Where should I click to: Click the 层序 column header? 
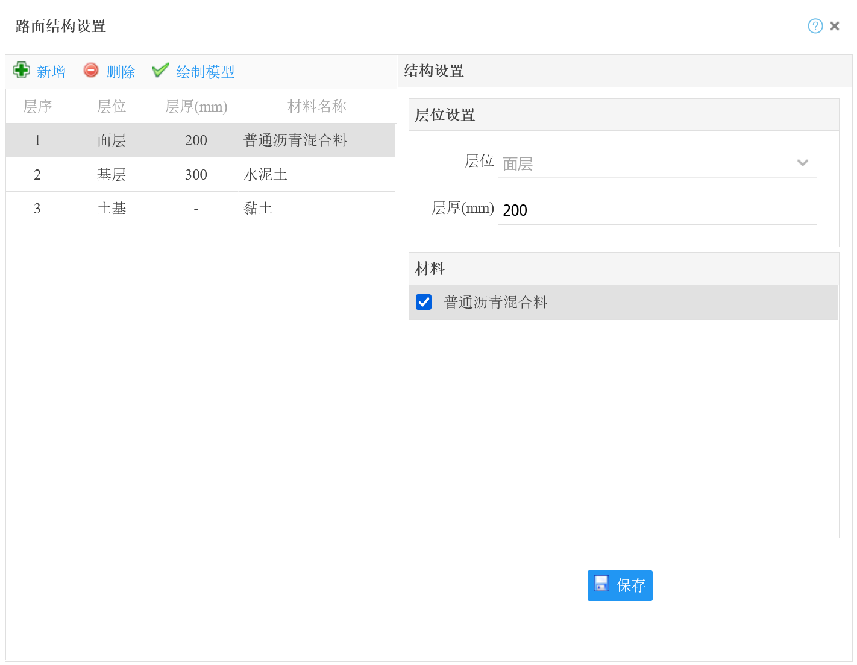tap(37, 107)
